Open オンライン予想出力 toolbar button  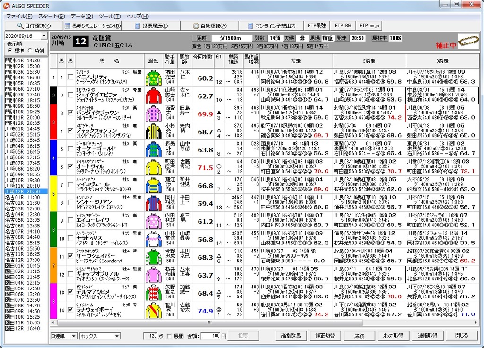coord(272,26)
